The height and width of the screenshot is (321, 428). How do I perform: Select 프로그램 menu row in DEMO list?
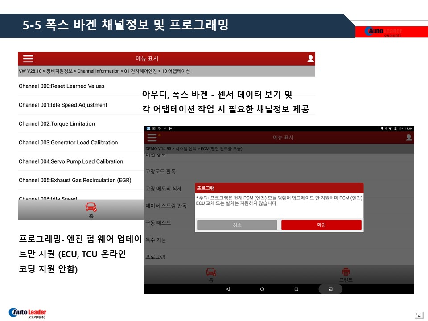279,257
